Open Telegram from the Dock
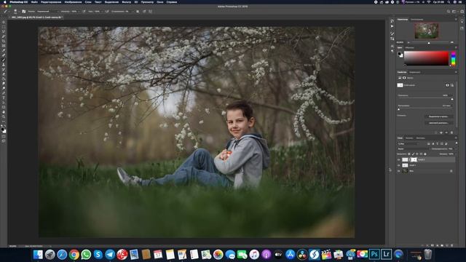Screen dimensions: 466x262 pyautogui.click(x=110, y=254)
